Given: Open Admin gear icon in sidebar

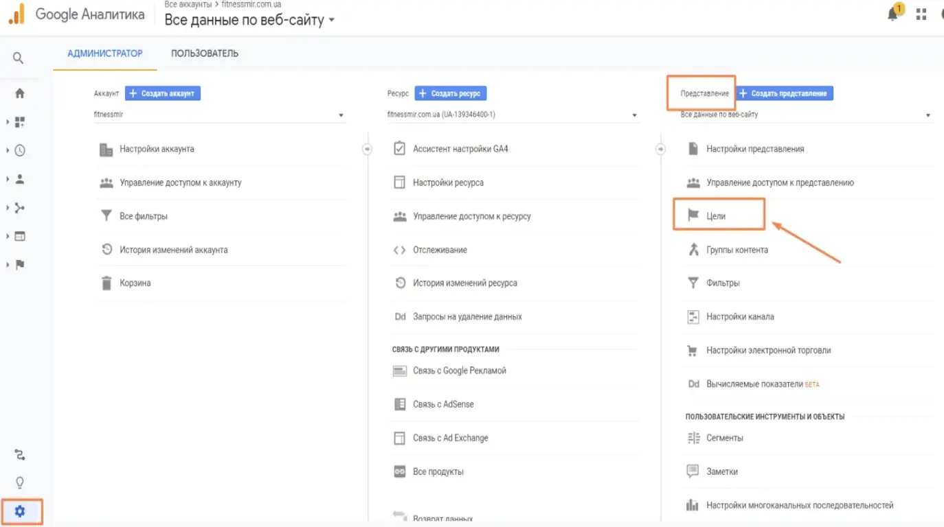Looking at the screenshot, I should coord(19,511).
